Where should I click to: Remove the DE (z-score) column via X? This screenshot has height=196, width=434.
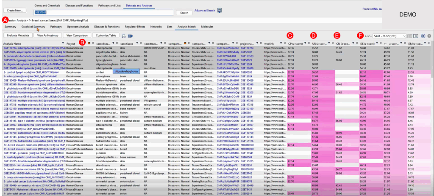tap(381, 44)
